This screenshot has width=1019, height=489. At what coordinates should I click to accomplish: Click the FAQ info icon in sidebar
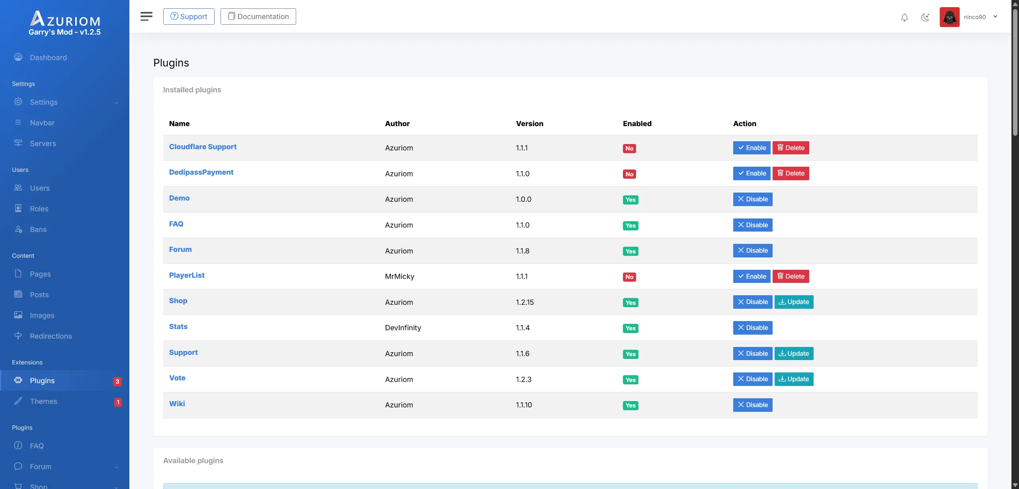click(x=18, y=445)
